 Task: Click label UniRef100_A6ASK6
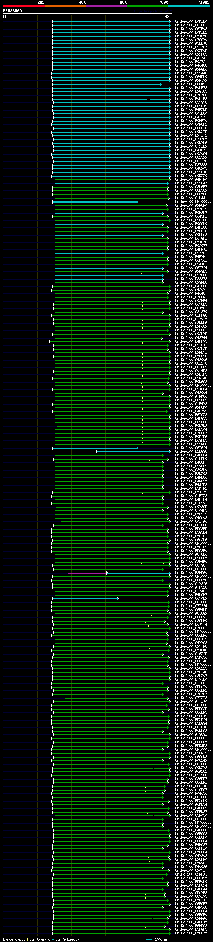[191, 540]
